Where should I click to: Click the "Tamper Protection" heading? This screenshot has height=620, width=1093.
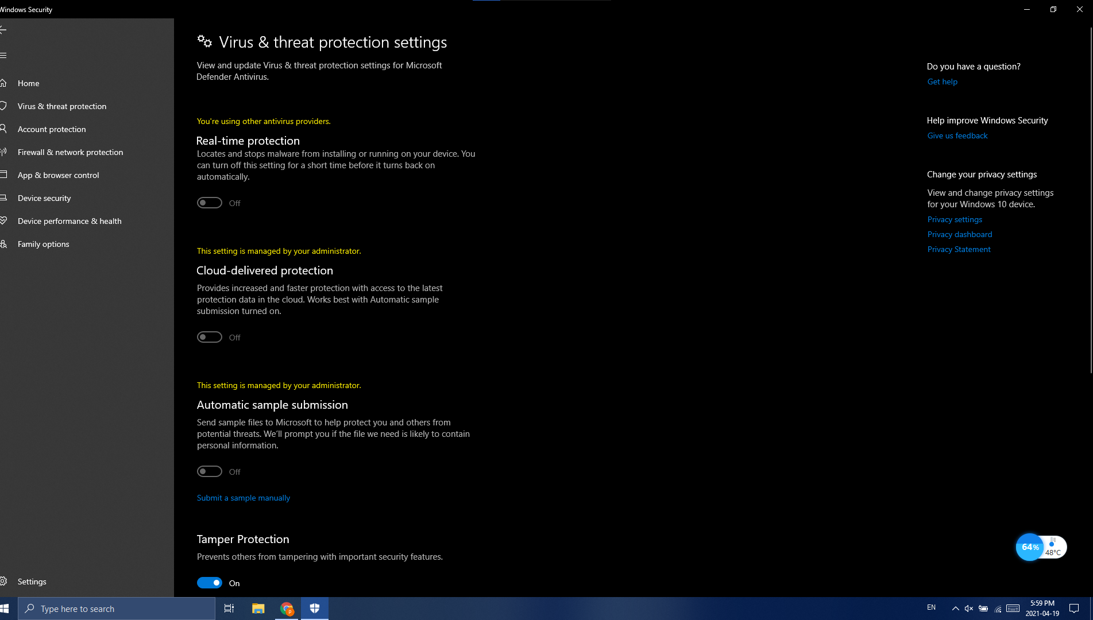pyautogui.click(x=243, y=539)
